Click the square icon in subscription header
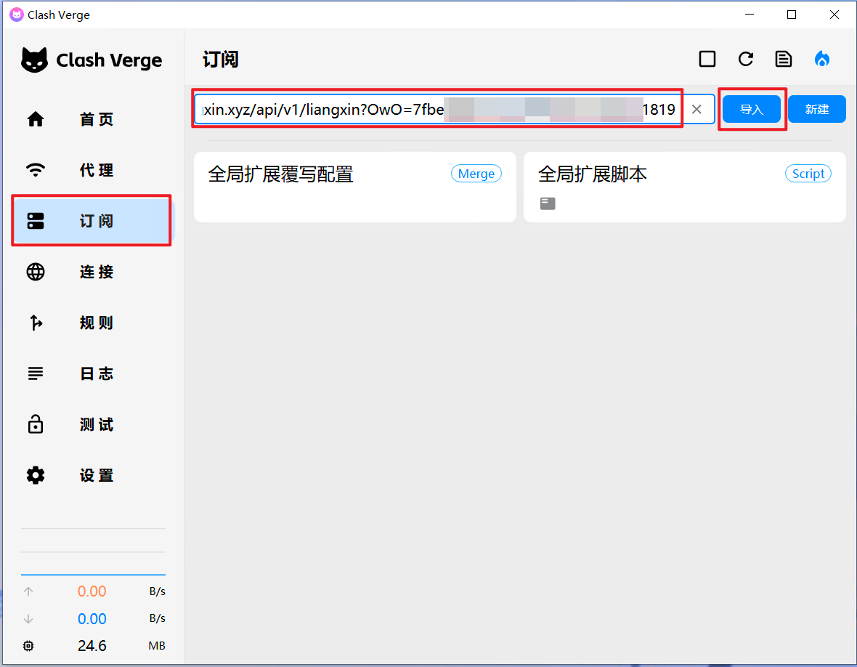 pyautogui.click(x=707, y=59)
